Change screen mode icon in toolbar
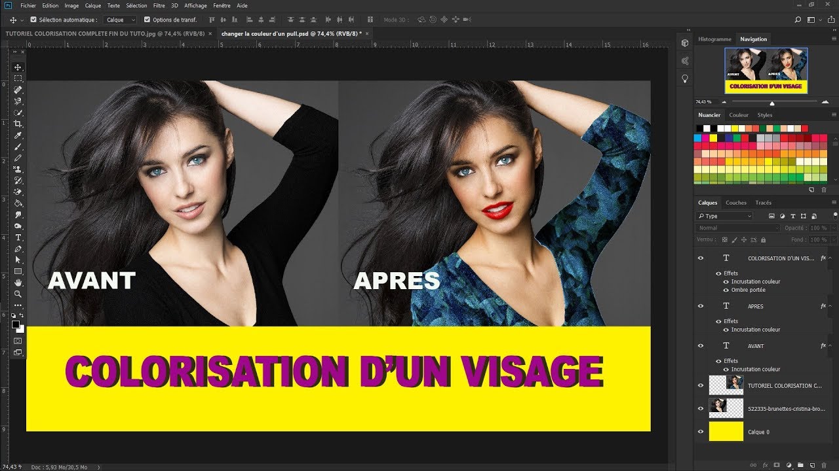The image size is (839, 471). point(18,352)
